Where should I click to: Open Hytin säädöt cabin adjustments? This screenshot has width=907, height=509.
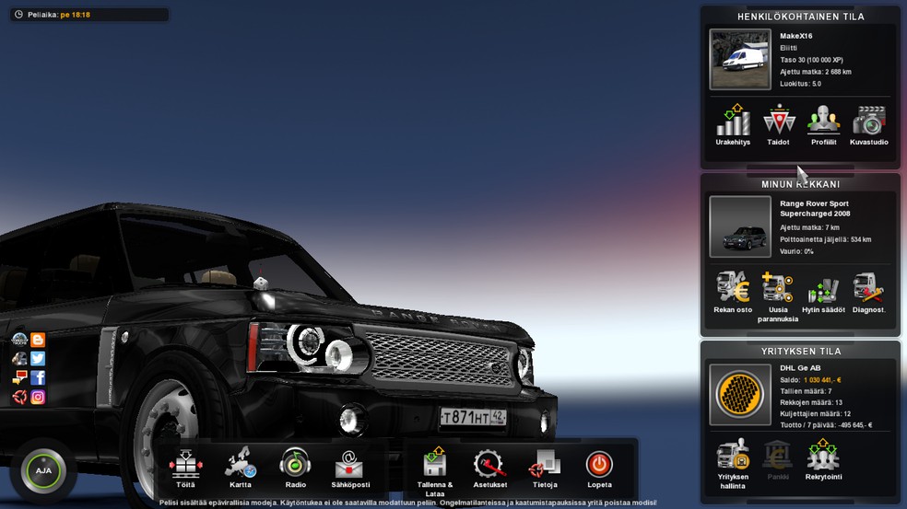[x=823, y=291]
